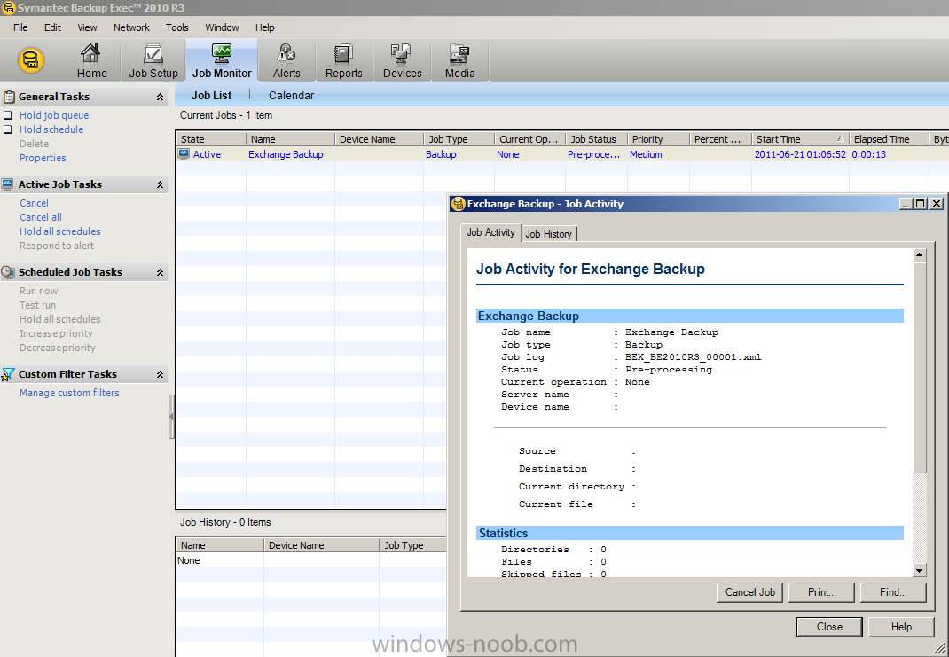
Task: Open the Edit menu
Action: (x=52, y=27)
